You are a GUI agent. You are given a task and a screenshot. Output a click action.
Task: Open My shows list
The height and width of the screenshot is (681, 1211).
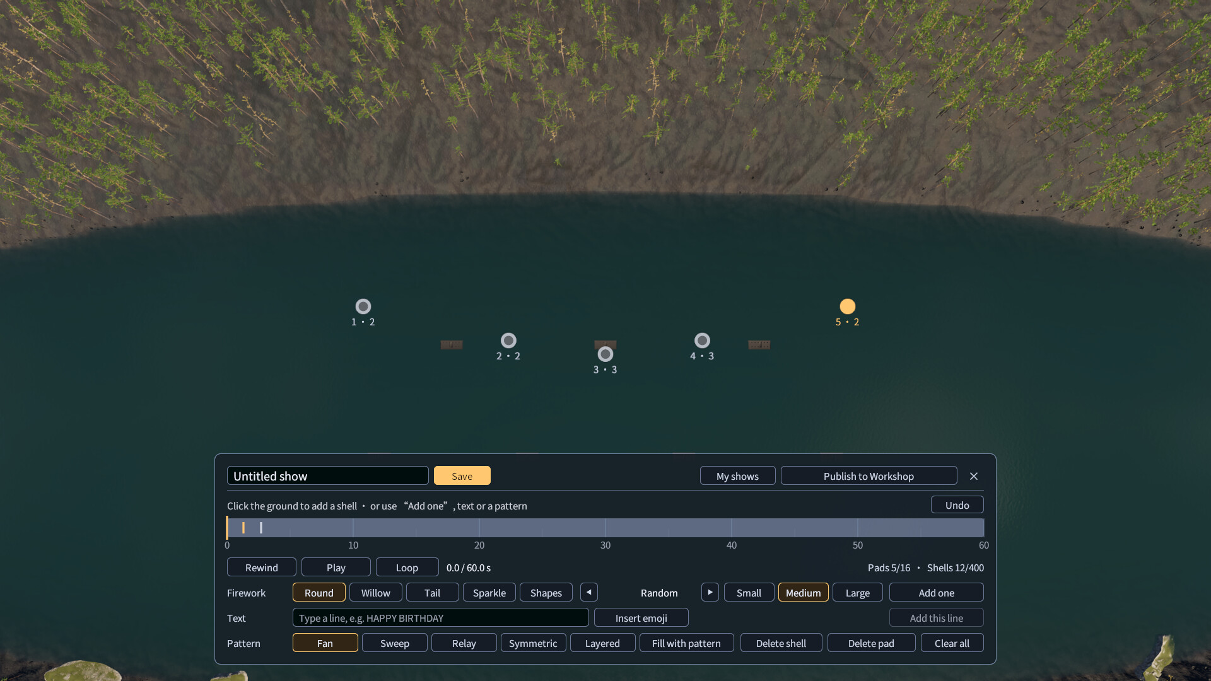pos(738,475)
